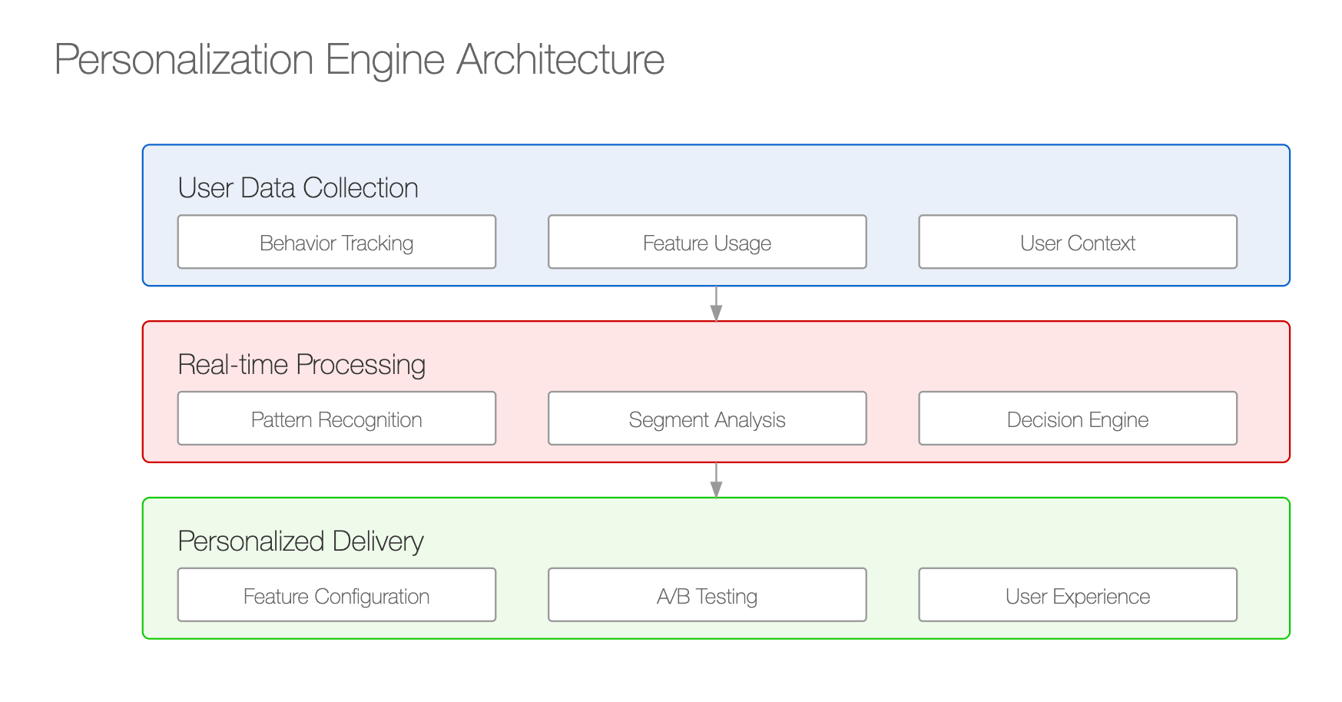The image size is (1342, 702).
Task: Select the Feature Usage box
Action: 707,242
